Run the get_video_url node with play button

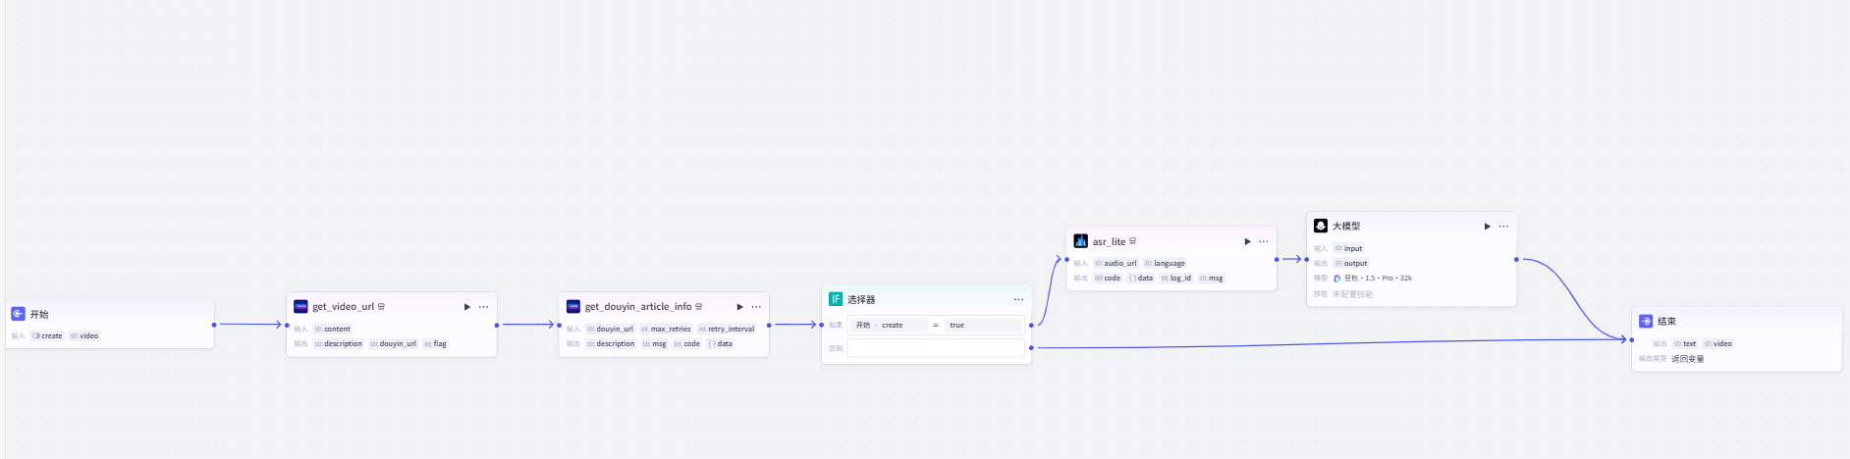[x=467, y=307]
